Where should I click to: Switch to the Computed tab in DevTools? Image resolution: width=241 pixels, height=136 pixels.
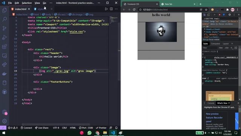pos(215,44)
